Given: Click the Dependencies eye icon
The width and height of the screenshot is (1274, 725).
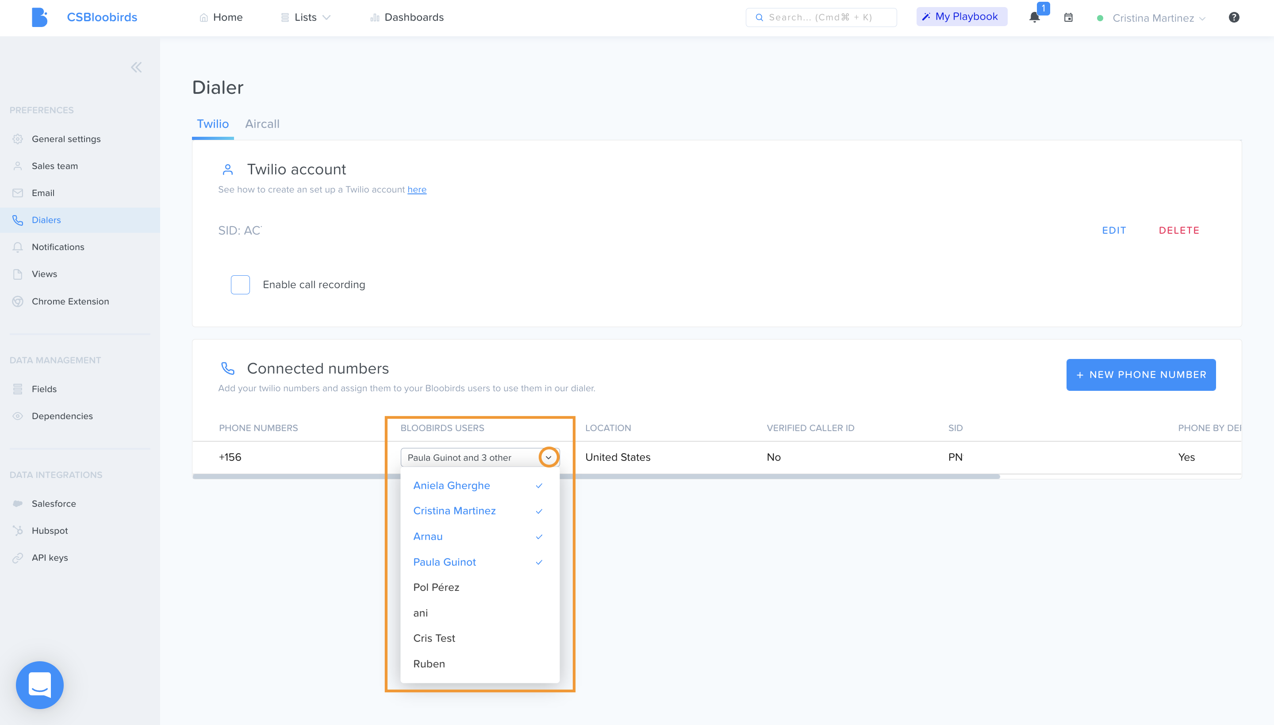Looking at the screenshot, I should (18, 416).
